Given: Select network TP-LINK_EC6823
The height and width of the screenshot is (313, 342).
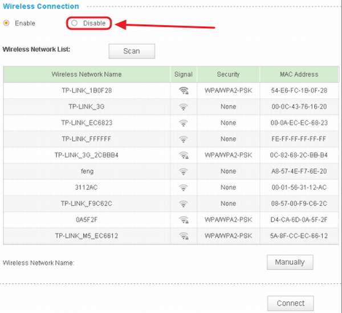Looking at the screenshot, I should (87, 123).
